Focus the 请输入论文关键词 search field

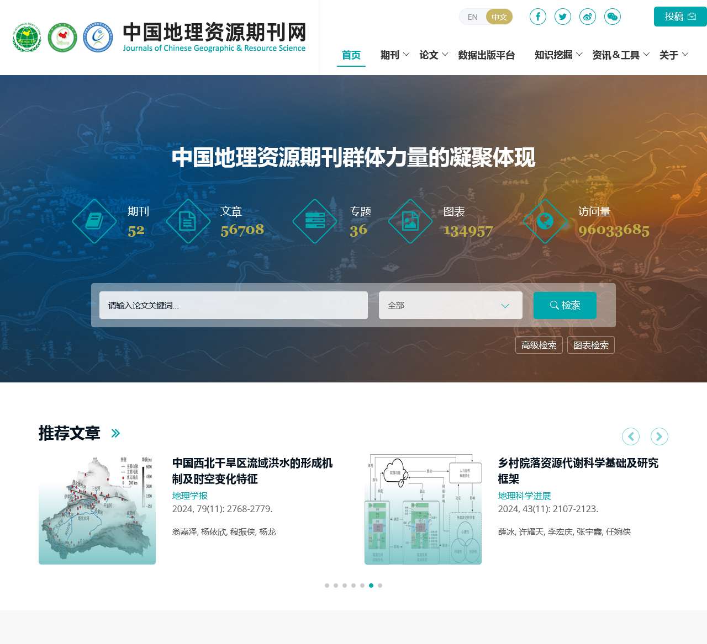click(234, 305)
